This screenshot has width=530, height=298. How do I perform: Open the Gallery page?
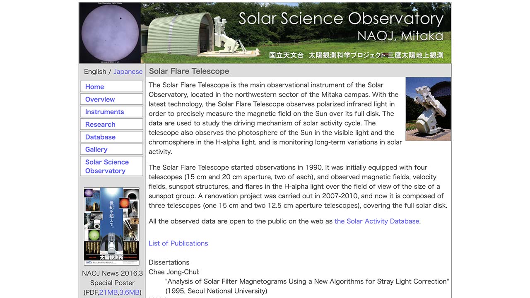click(96, 149)
